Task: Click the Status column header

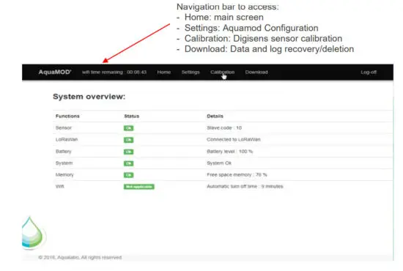Action: point(132,116)
